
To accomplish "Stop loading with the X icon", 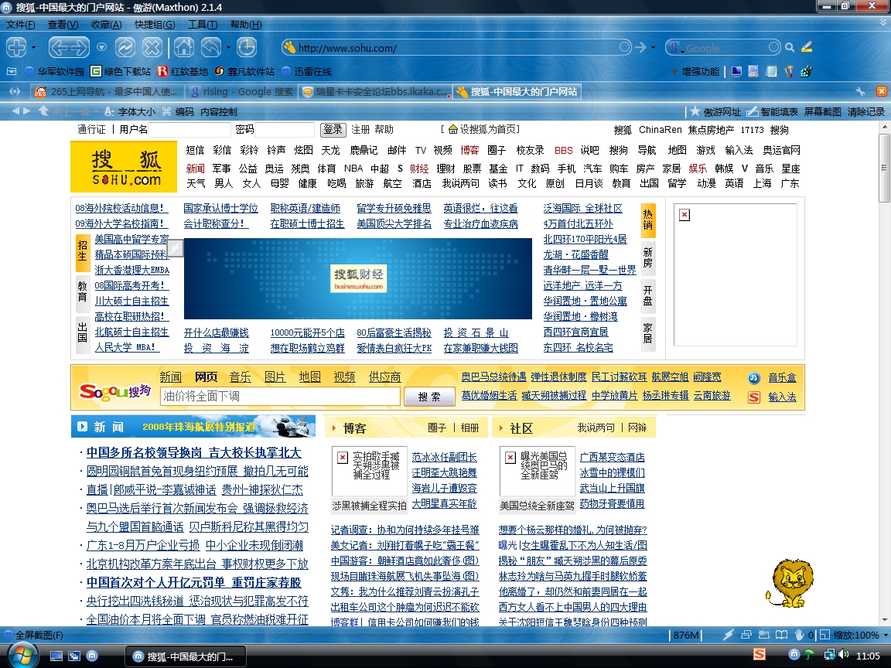I will pyautogui.click(x=152, y=47).
